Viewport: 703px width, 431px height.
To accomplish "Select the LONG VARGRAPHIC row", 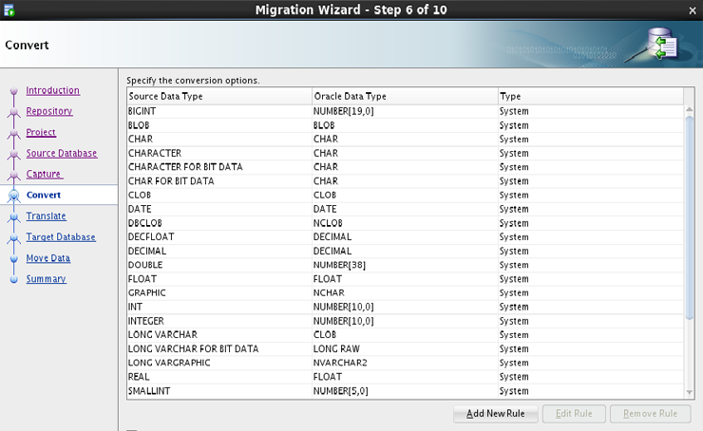I will pyautogui.click(x=406, y=363).
